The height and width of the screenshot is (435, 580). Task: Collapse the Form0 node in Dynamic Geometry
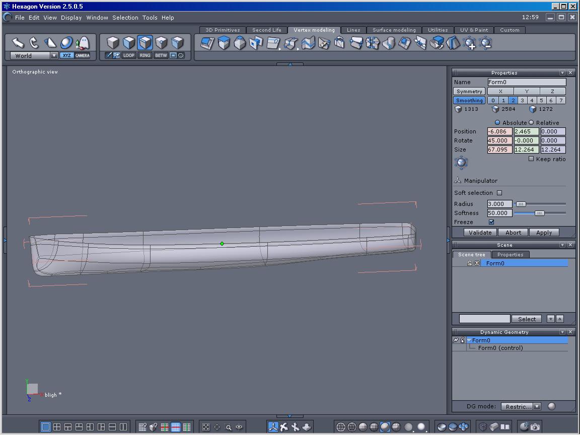point(469,340)
